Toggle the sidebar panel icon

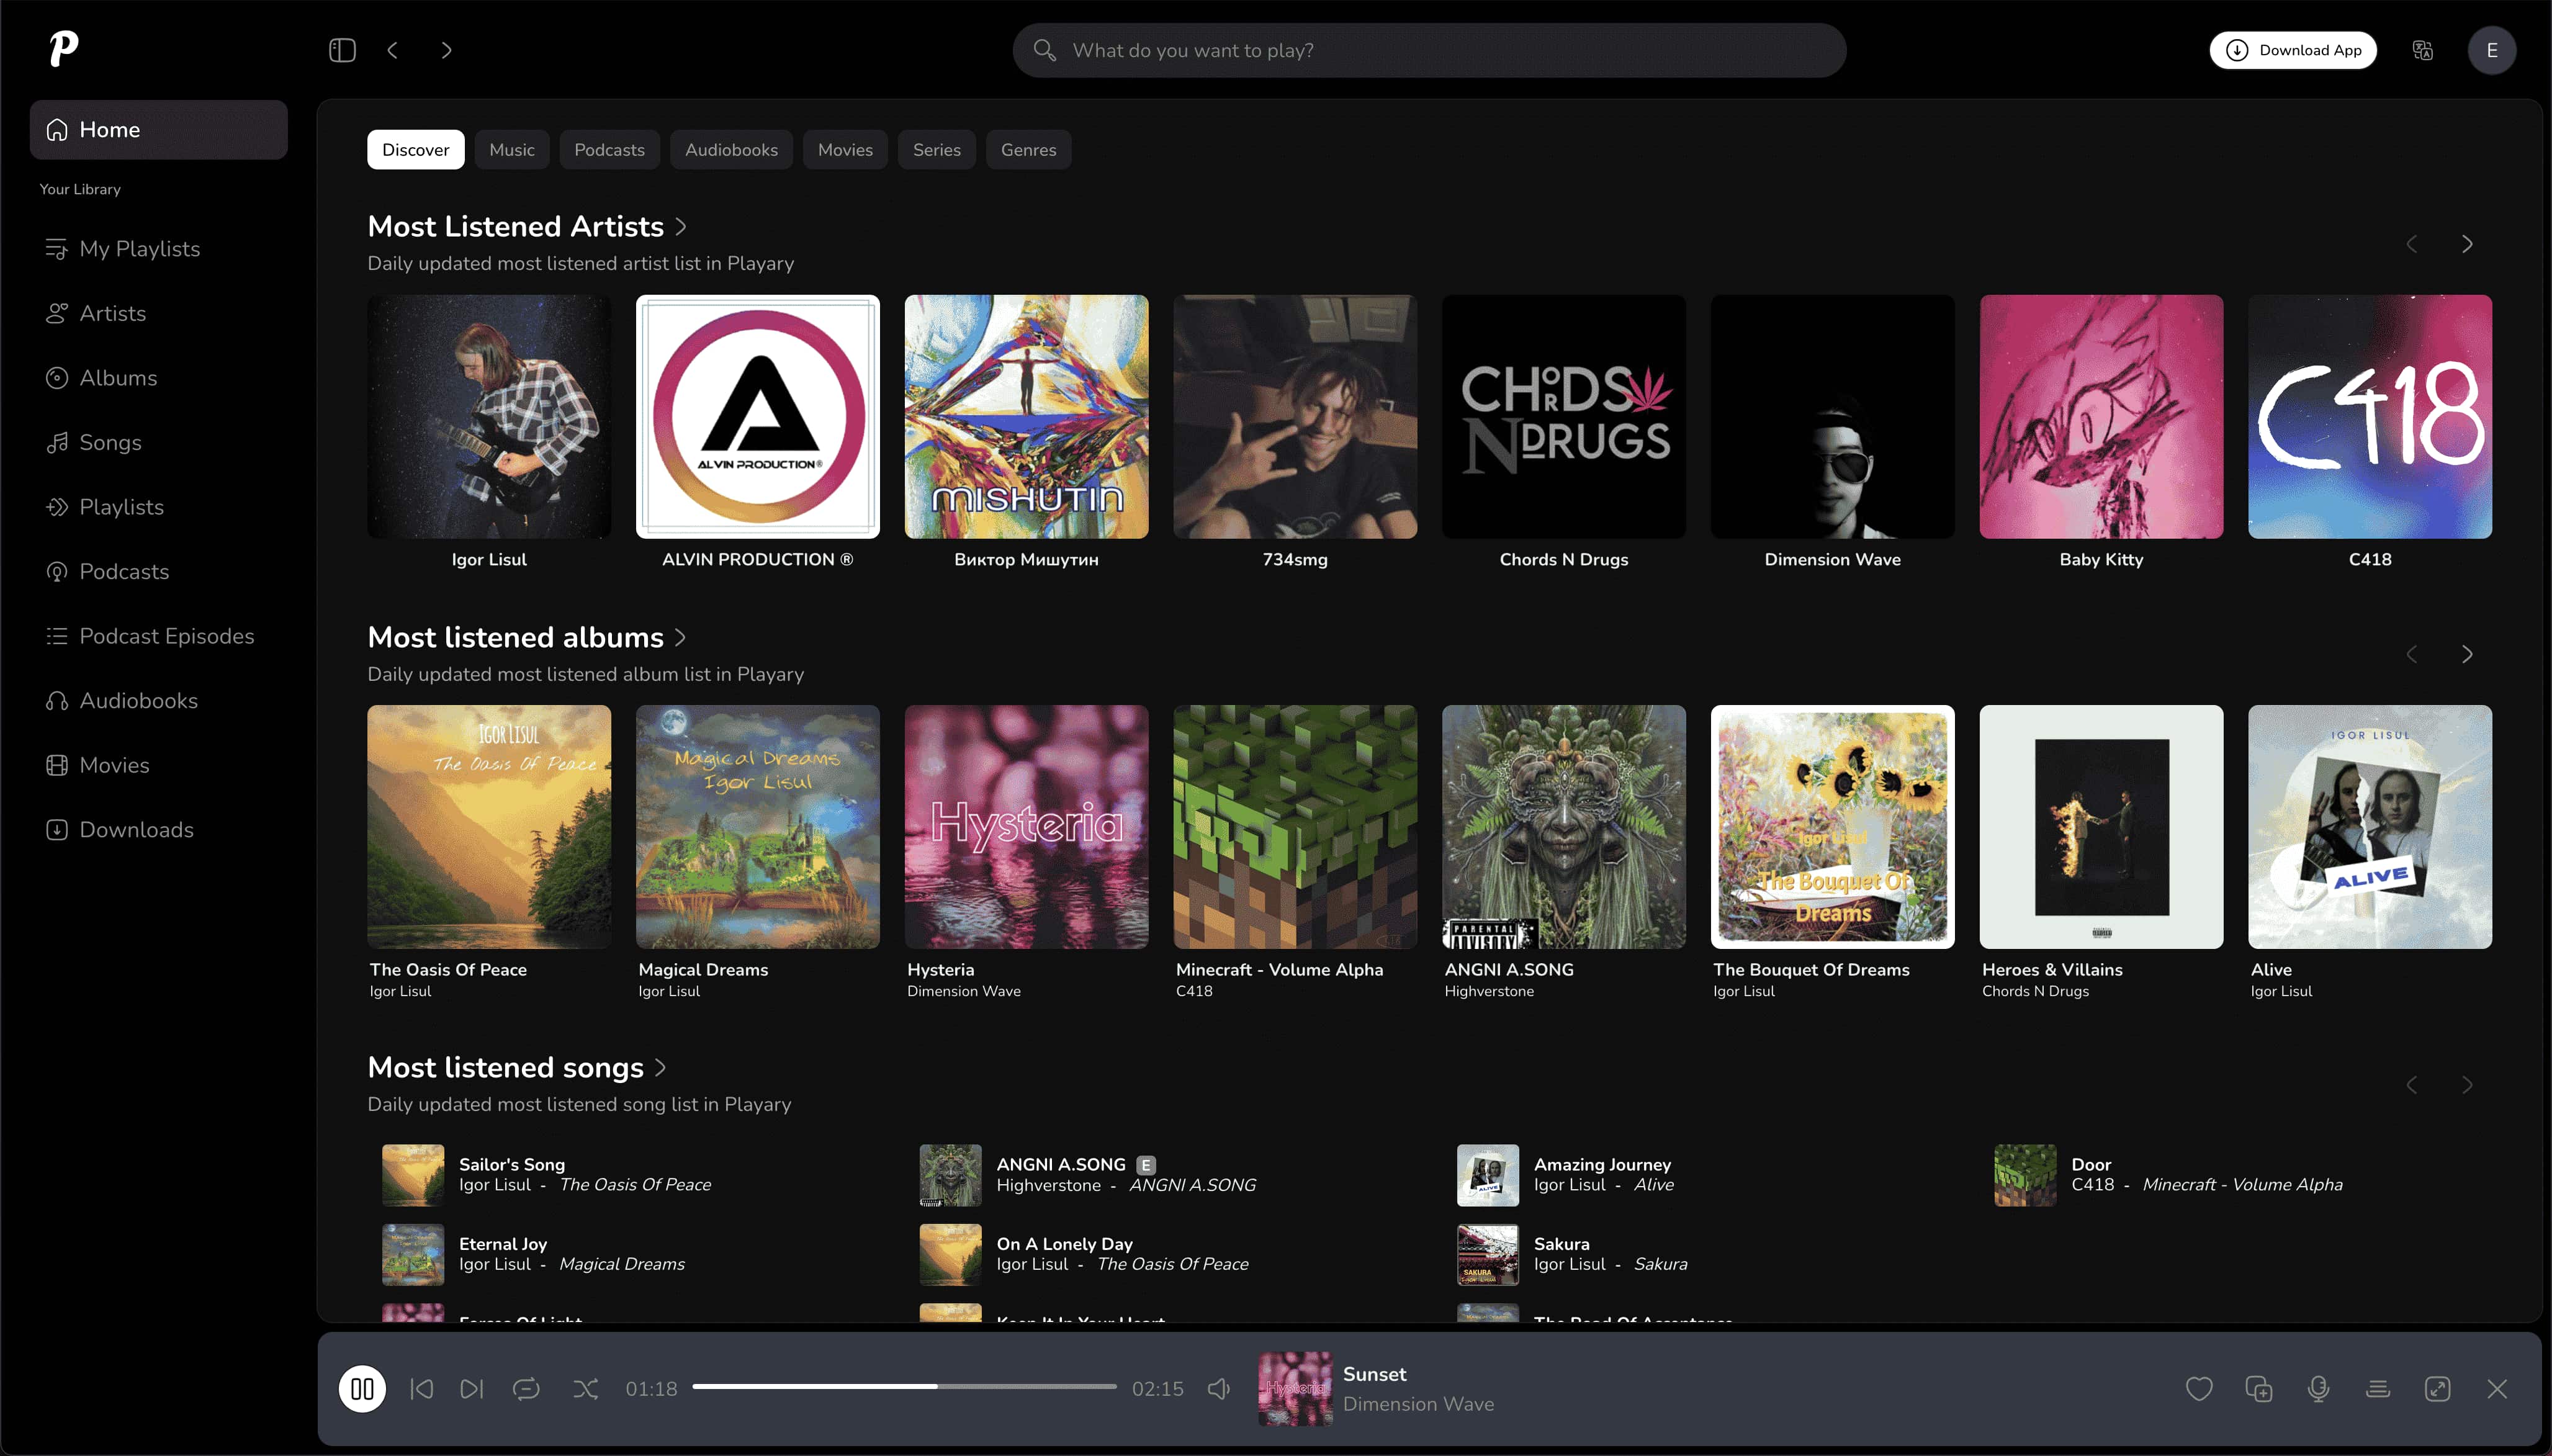pyautogui.click(x=342, y=50)
